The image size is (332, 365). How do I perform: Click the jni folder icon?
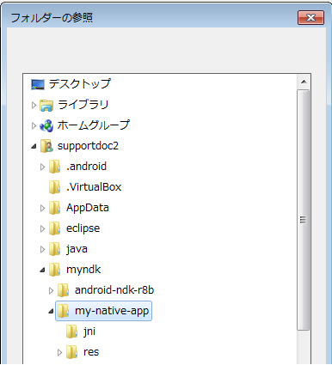click(71, 332)
